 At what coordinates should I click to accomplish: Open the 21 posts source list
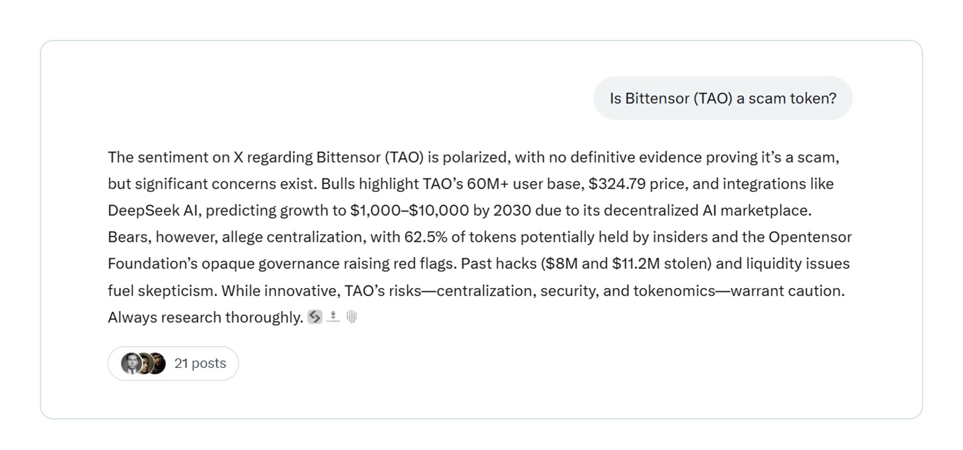(200, 363)
